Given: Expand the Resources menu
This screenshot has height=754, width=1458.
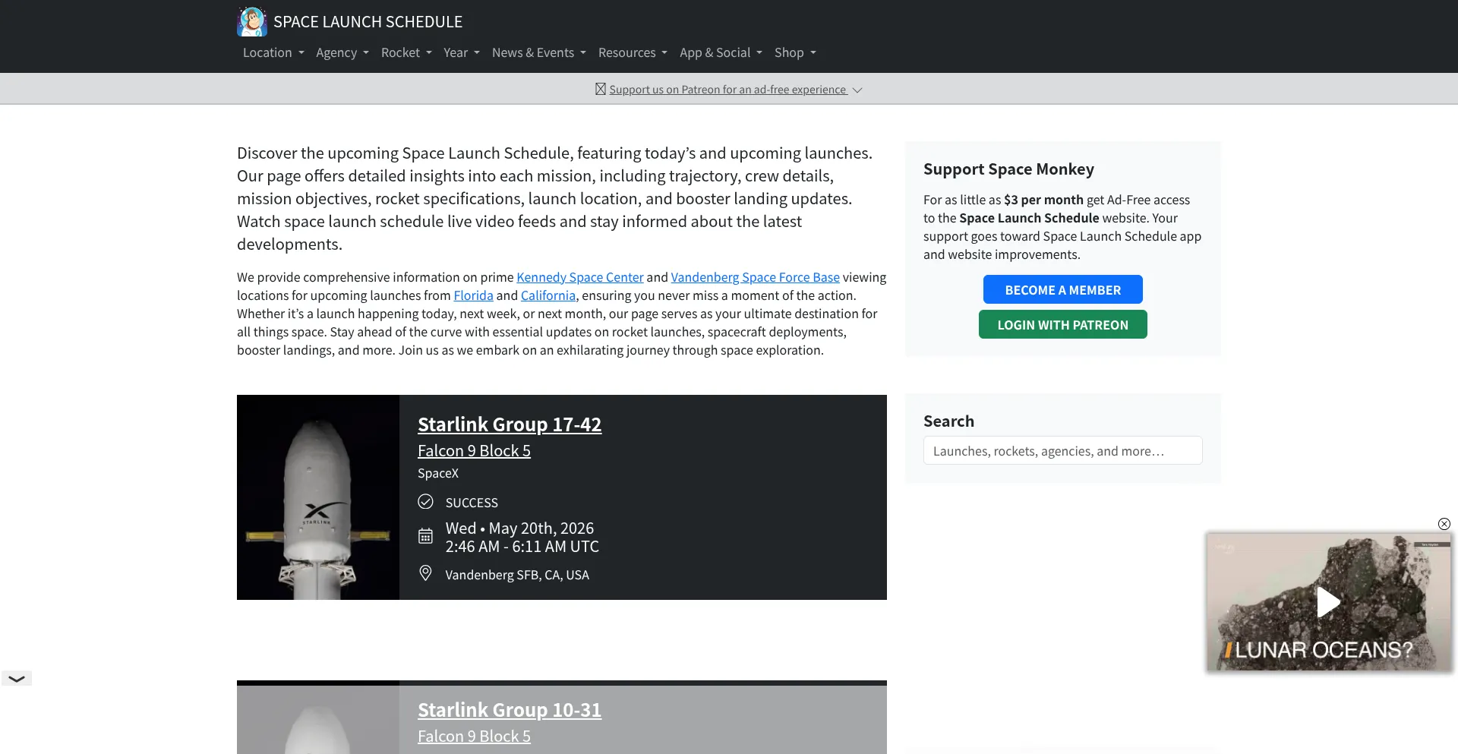Looking at the screenshot, I should [633, 52].
